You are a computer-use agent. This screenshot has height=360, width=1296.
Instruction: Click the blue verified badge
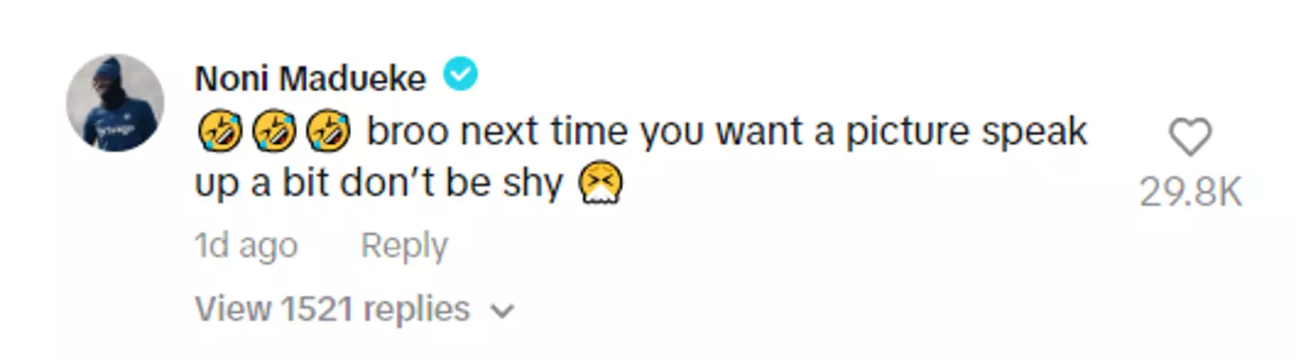(x=463, y=77)
